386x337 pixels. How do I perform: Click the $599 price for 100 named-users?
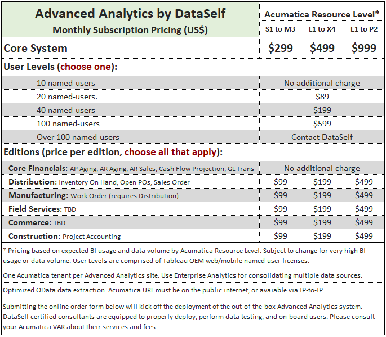[x=322, y=124]
